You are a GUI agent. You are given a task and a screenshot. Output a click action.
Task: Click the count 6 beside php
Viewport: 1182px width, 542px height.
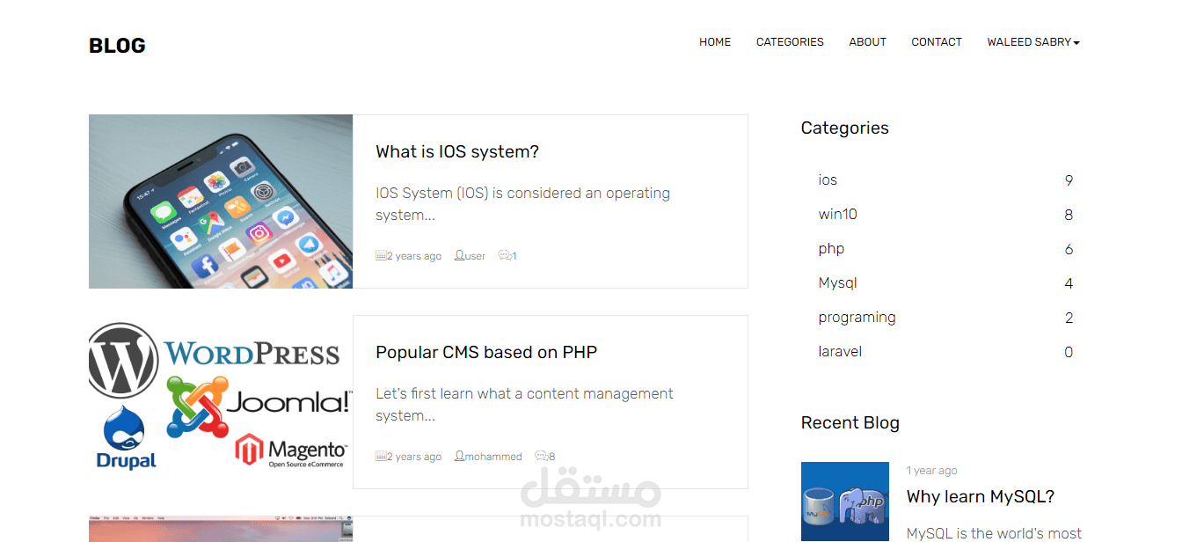(1069, 249)
